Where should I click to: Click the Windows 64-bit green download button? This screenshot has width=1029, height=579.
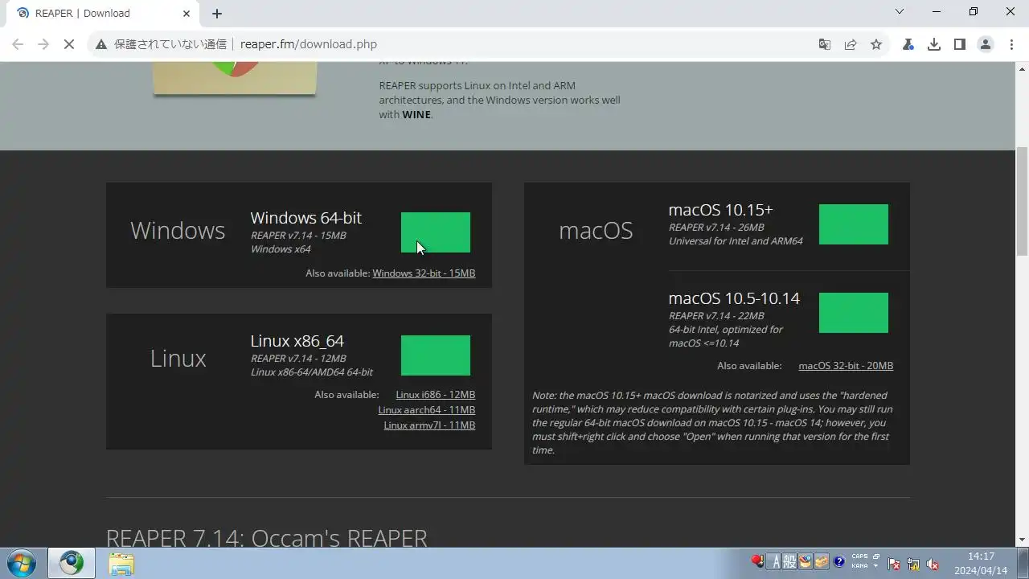pyautogui.click(x=435, y=232)
